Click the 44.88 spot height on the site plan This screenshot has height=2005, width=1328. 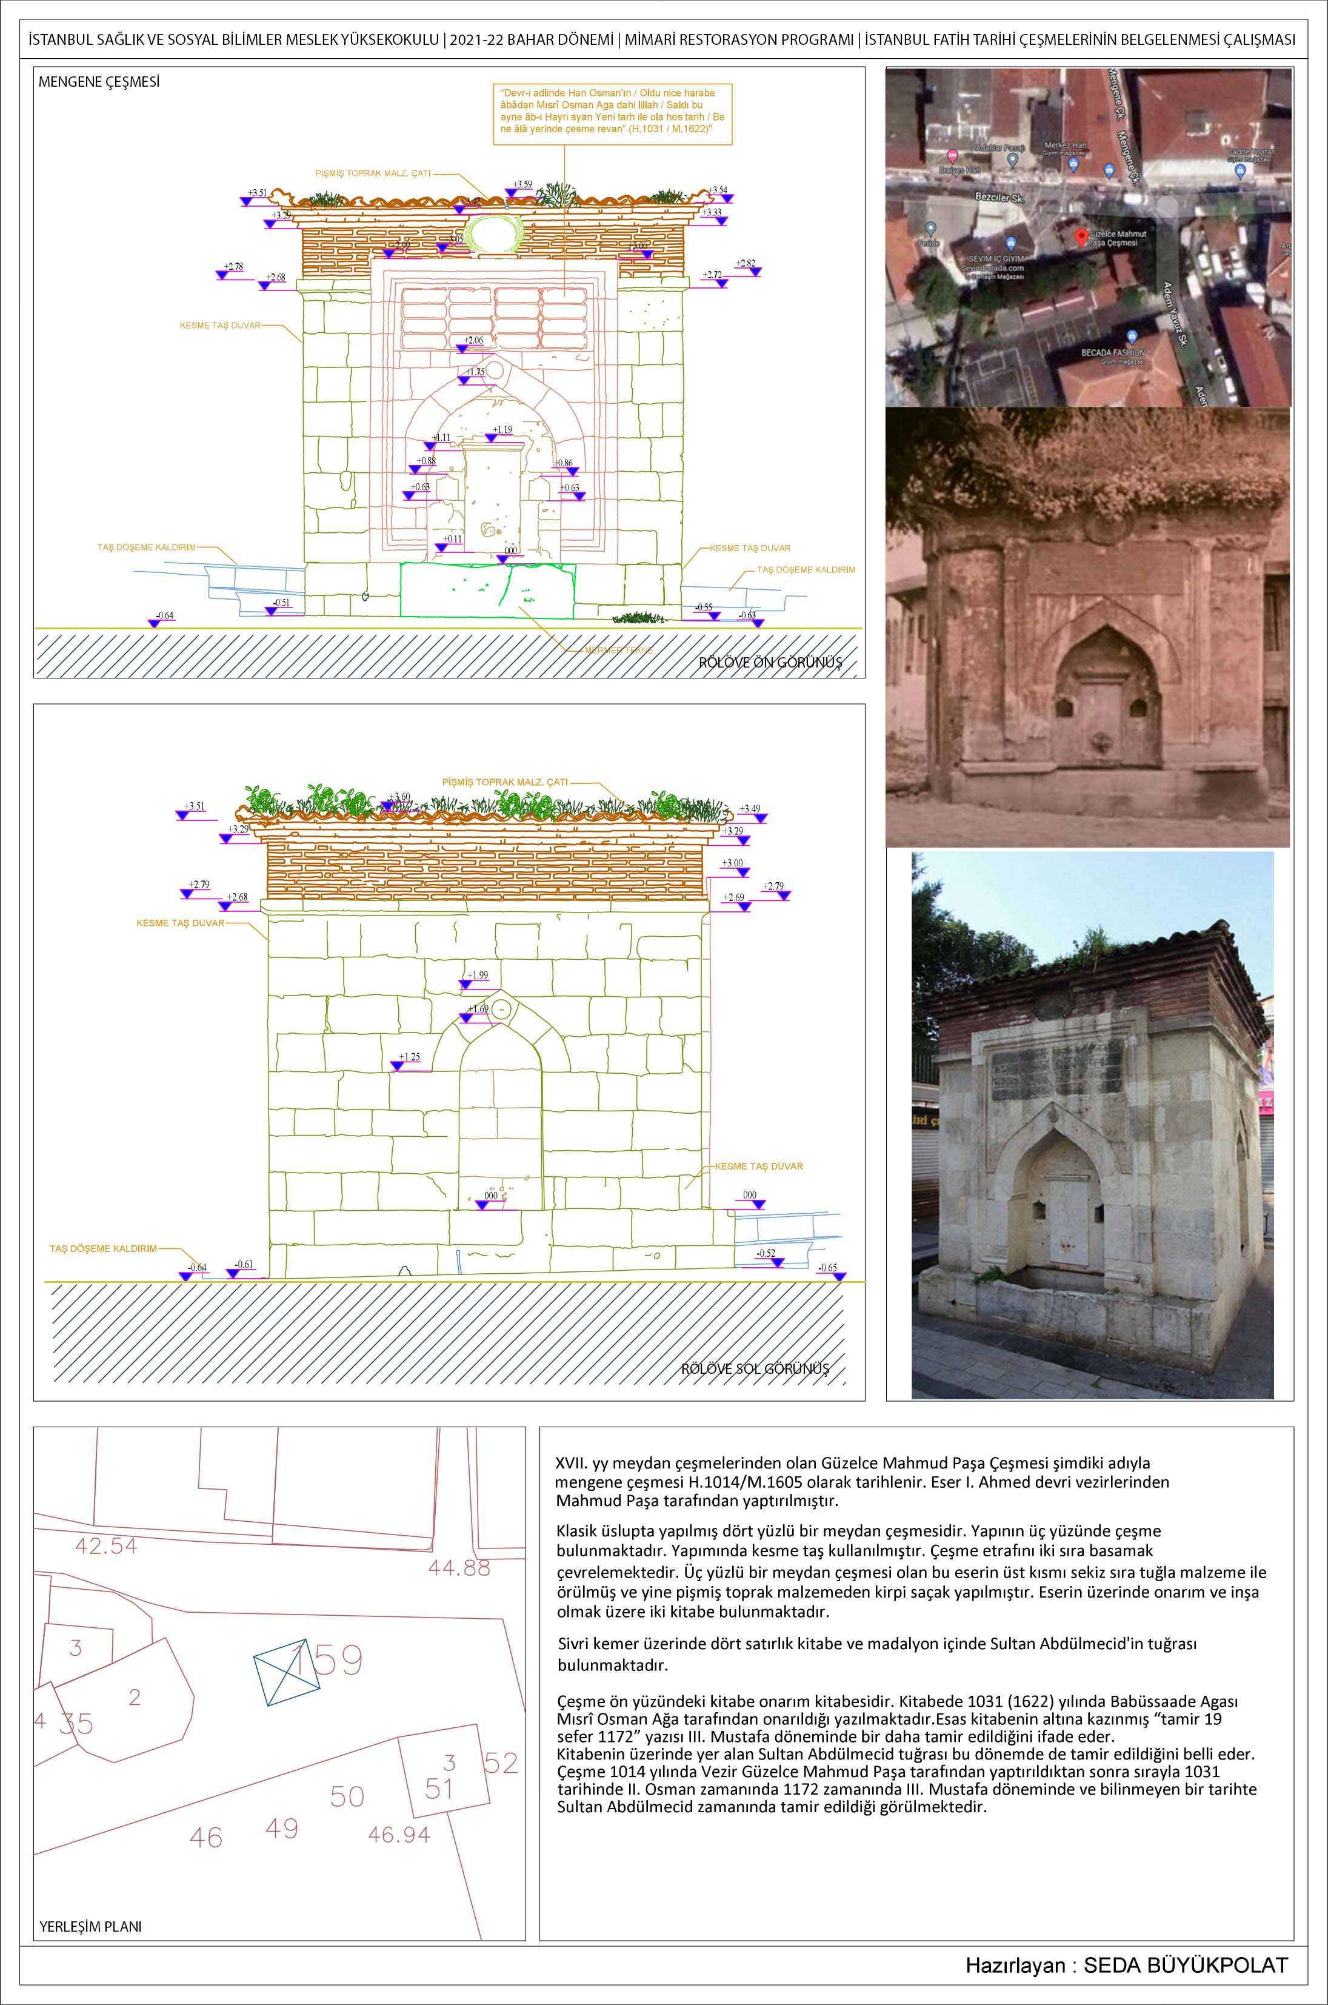pos(459,1567)
